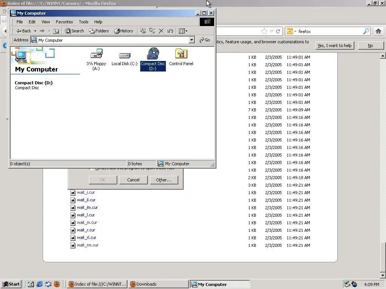The height and width of the screenshot is (289, 386).
Task: Click the Forward arrow in Explorer toolbar
Action: point(42,31)
